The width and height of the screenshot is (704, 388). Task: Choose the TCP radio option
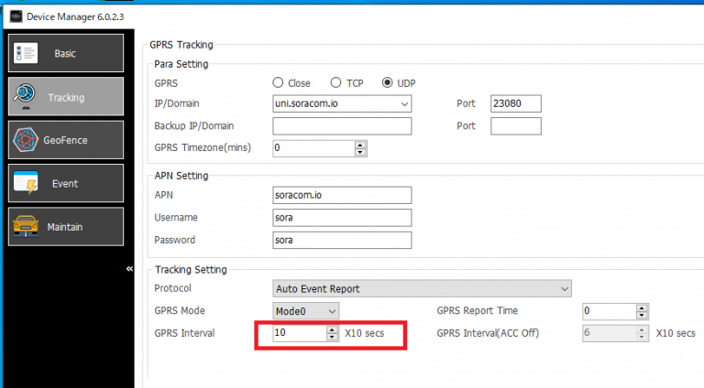(336, 82)
